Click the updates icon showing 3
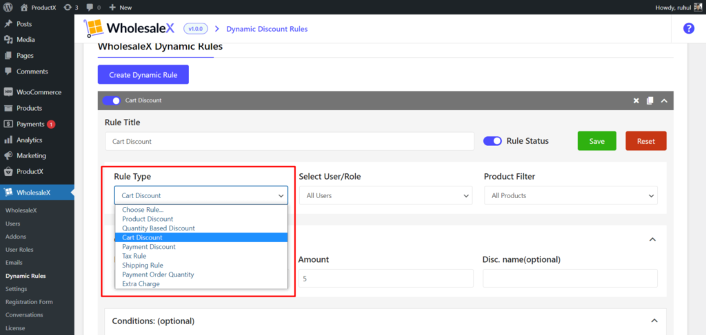Screen dimensions: 706x335 66,7
